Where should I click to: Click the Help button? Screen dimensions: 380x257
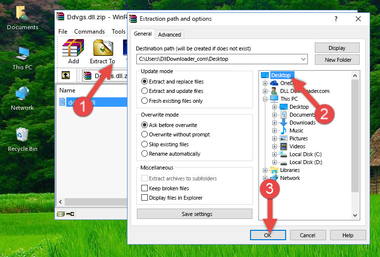click(x=348, y=235)
